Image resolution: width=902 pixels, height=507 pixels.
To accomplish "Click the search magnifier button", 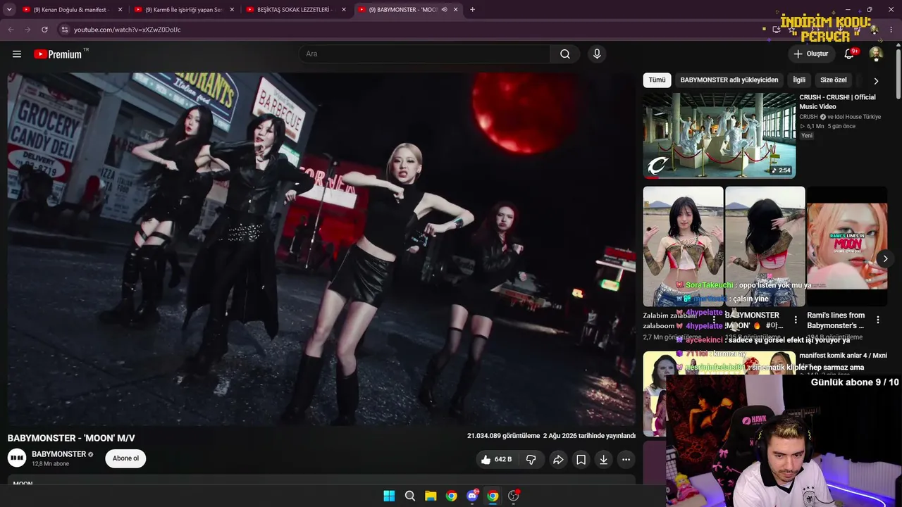I will tap(565, 54).
